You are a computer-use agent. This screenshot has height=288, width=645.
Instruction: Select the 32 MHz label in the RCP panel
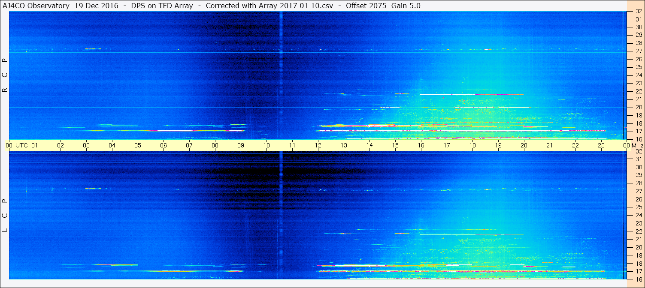click(x=639, y=12)
